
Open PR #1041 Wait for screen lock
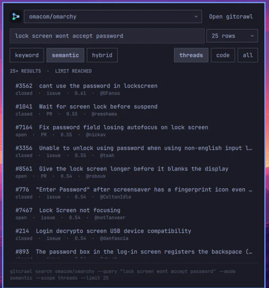coord(134,110)
